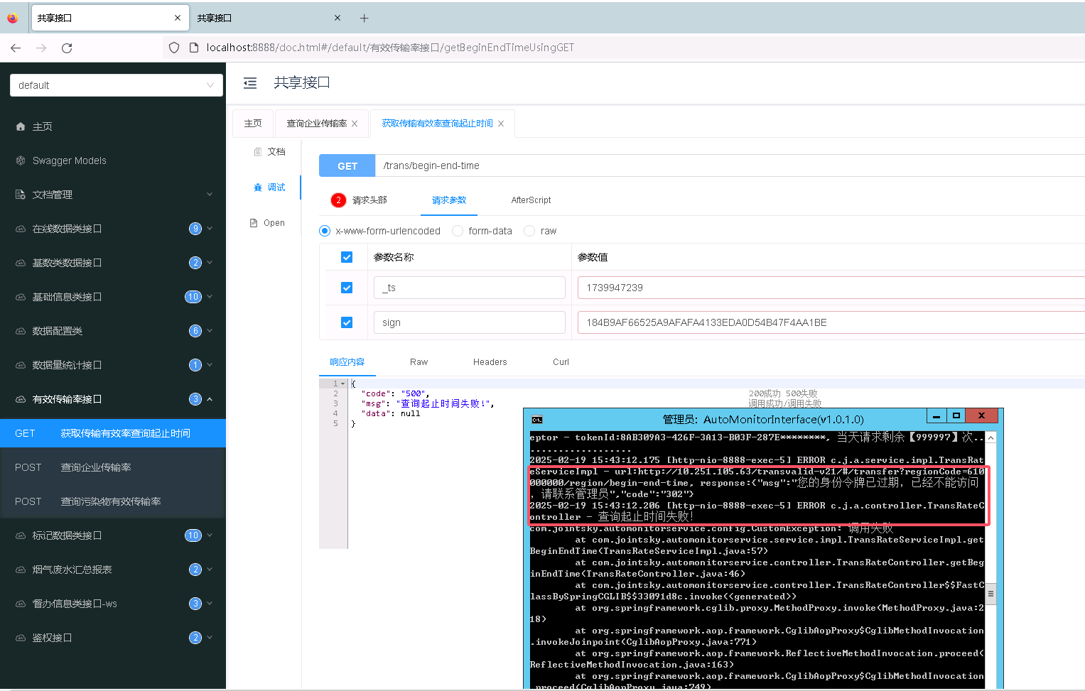
Task: Open POST 查询企业传输率 interface
Action: 113,467
